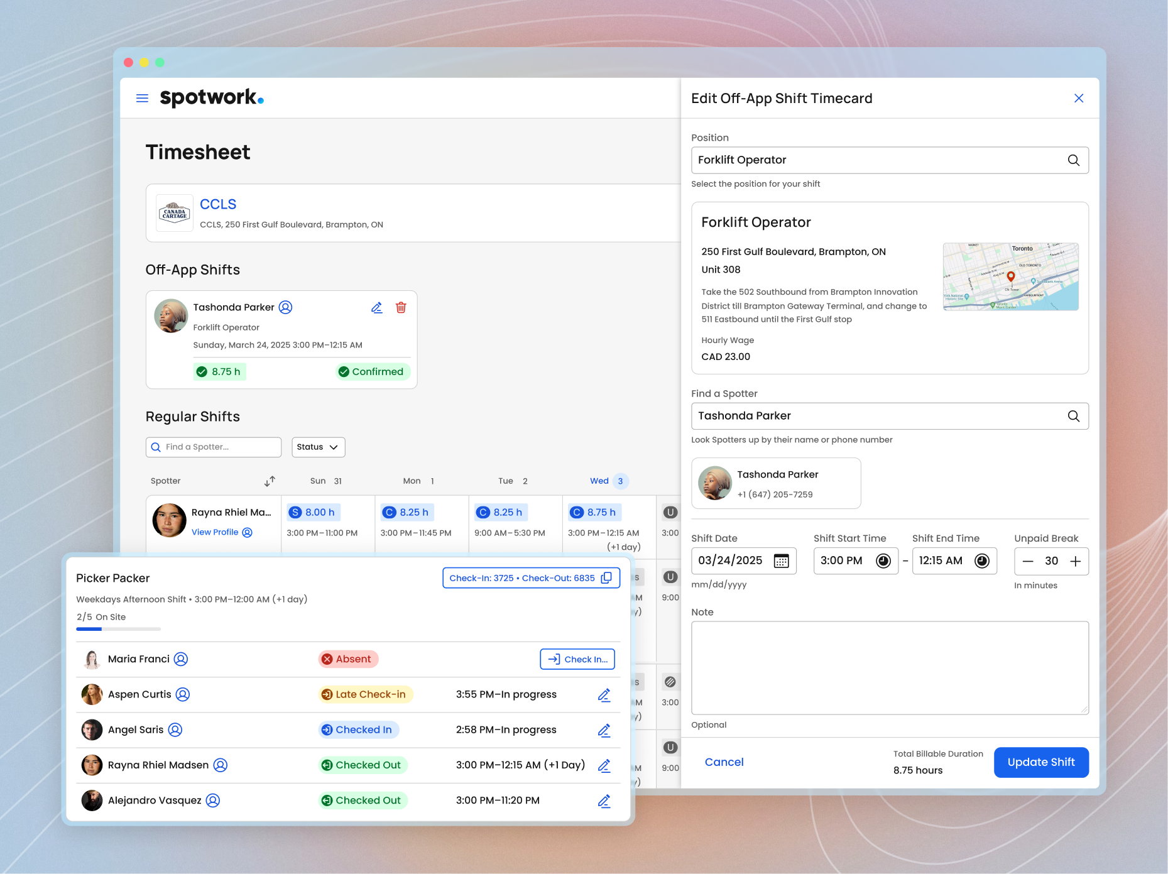Edit Alejandro Vasquez's shift entry
Image resolution: width=1168 pixels, height=874 pixels.
click(x=604, y=800)
